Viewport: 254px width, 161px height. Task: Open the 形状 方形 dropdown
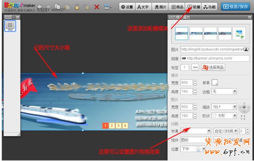click(224, 115)
